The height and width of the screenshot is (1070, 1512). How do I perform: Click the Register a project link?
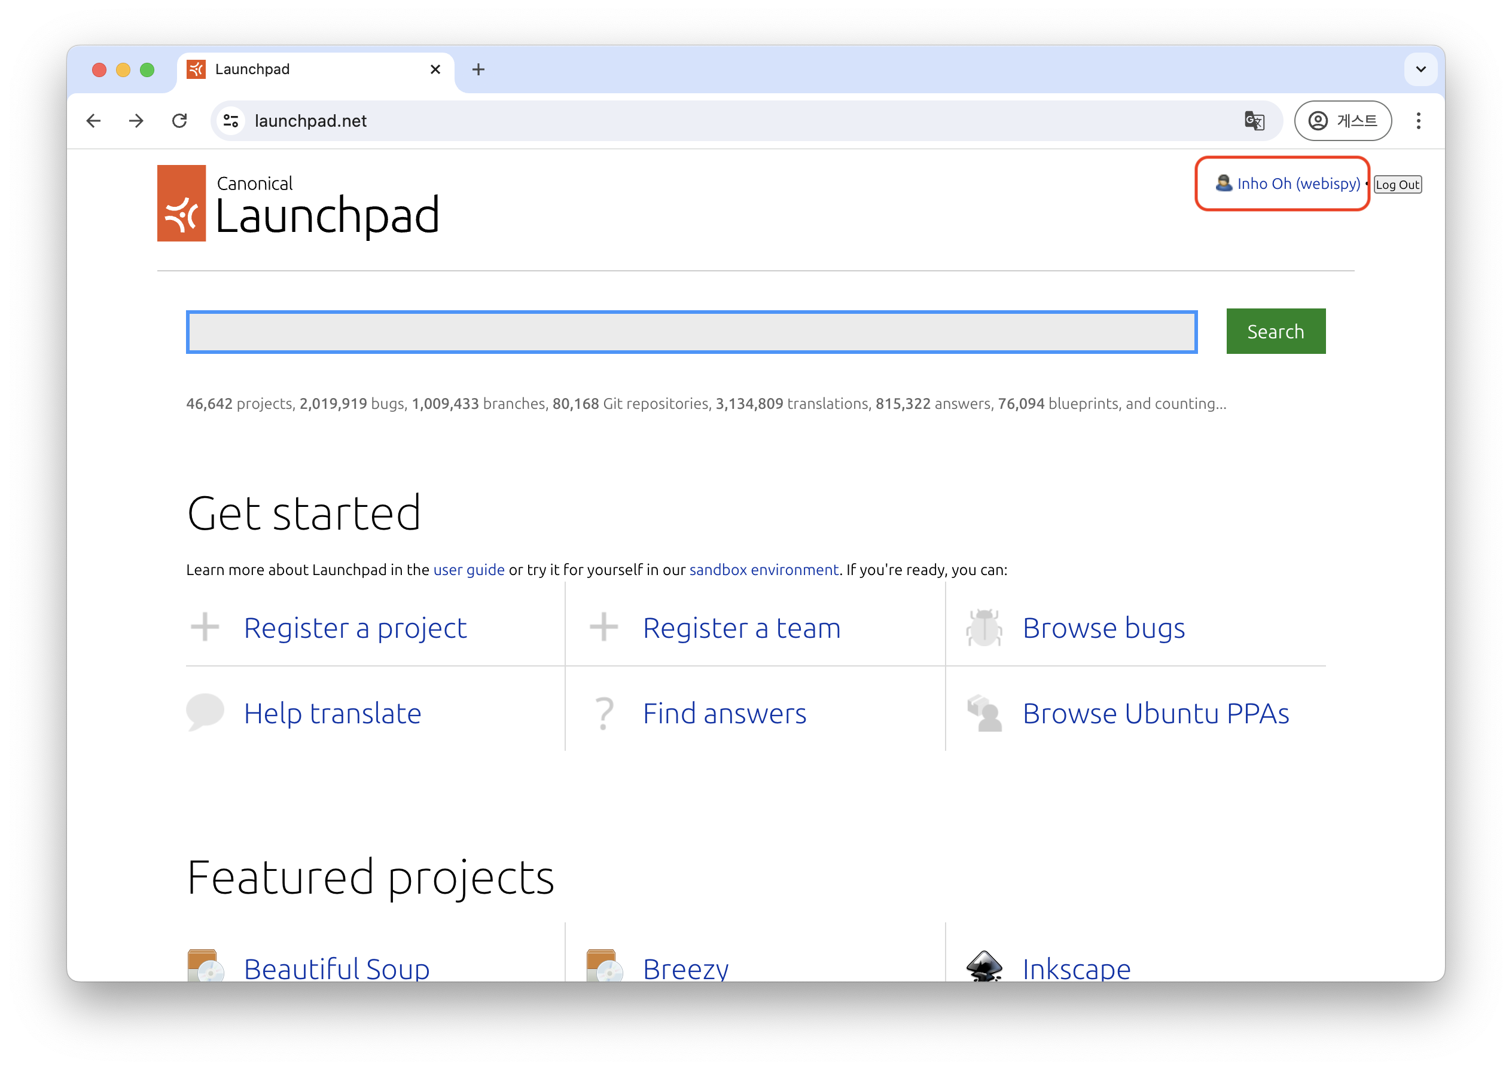click(x=355, y=628)
